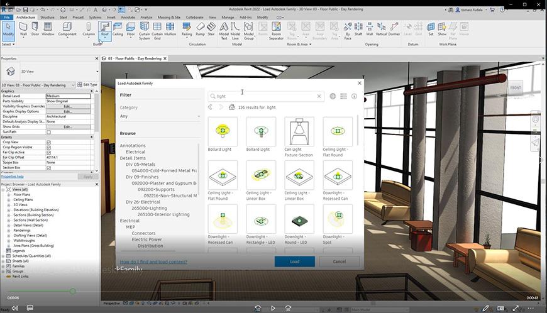Open the Structure ribbon tab

pyautogui.click(x=47, y=17)
